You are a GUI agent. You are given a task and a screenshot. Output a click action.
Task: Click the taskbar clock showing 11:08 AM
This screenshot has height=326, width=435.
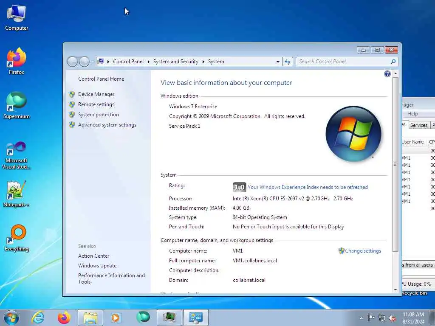click(413, 318)
